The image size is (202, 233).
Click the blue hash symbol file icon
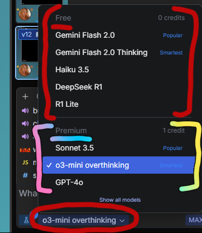coord(25,175)
